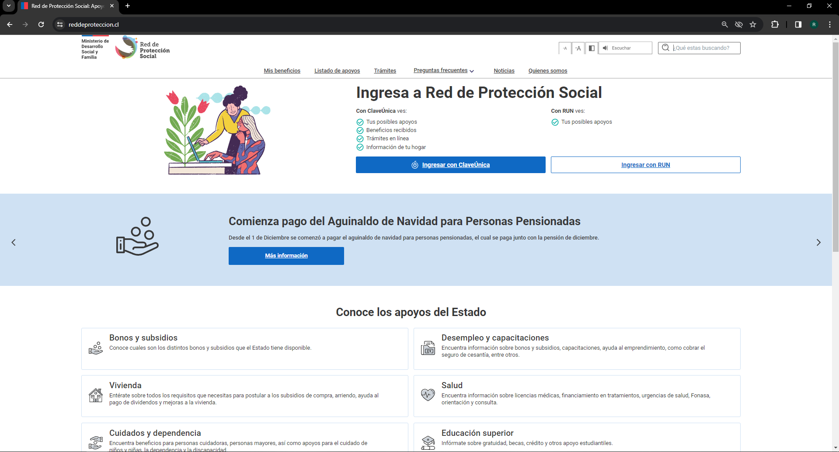The image size is (839, 452).
Task: Click Ingresar con RUN
Action: (645, 165)
